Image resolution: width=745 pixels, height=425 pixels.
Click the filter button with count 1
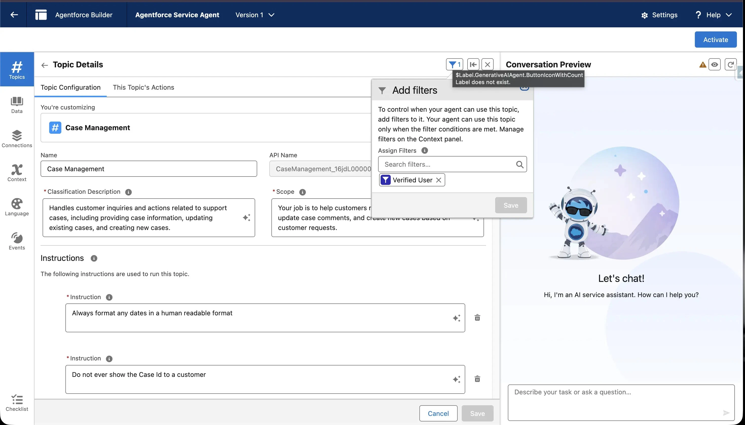coord(454,65)
